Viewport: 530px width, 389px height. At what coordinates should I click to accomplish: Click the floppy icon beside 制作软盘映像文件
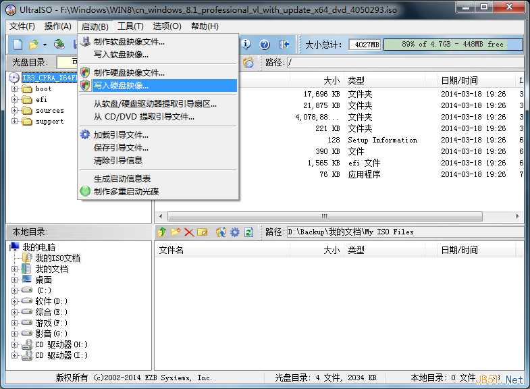point(85,42)
